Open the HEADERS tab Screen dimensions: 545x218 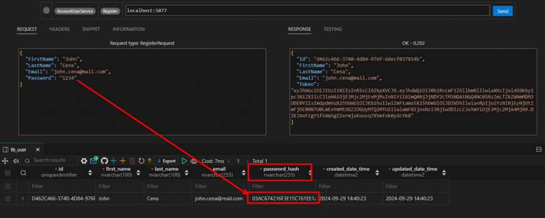[60, 29]
